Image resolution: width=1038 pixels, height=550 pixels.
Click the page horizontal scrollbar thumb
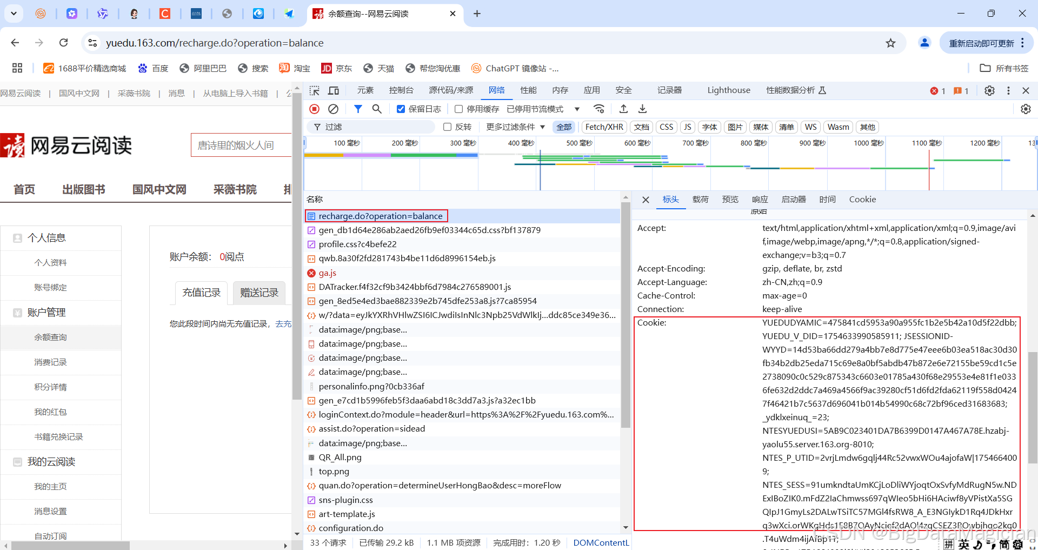coord(70,546)
